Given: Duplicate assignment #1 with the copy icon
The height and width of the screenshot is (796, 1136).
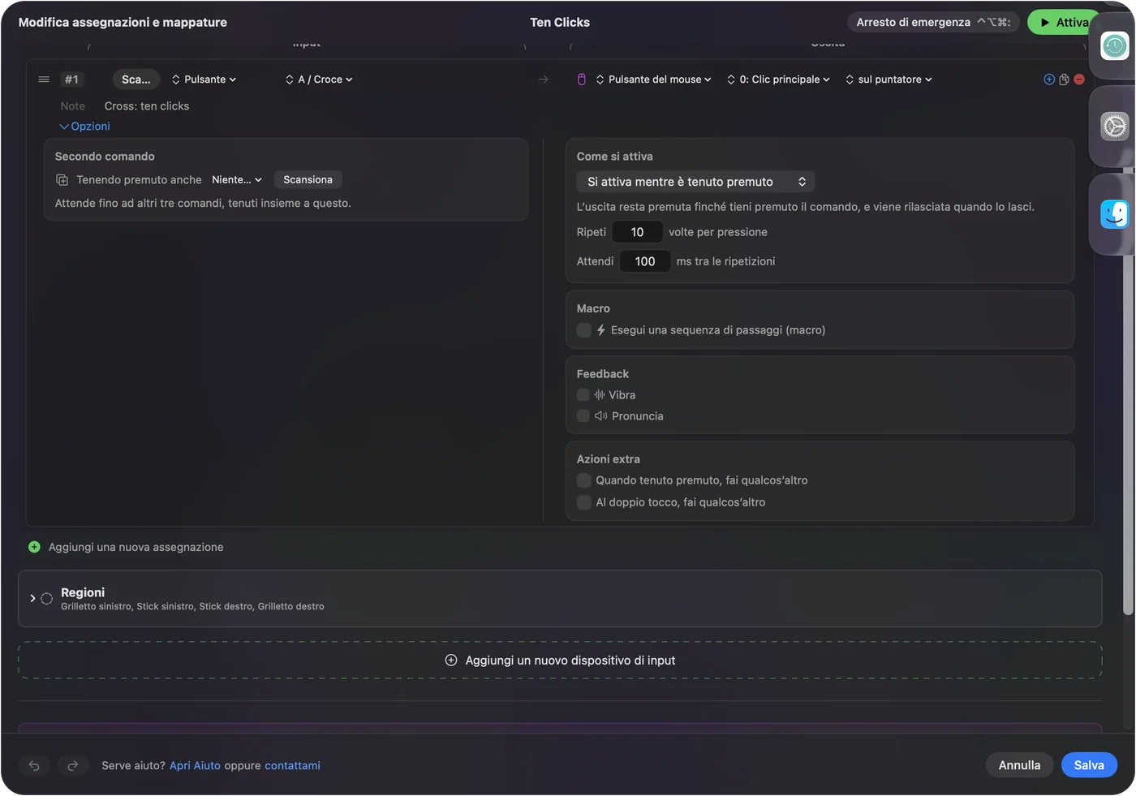Looking at the screenshot, I should [x=1064, y=80].
